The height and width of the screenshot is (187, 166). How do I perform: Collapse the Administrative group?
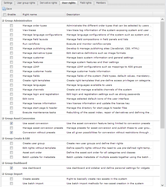(x=3, y=21)
